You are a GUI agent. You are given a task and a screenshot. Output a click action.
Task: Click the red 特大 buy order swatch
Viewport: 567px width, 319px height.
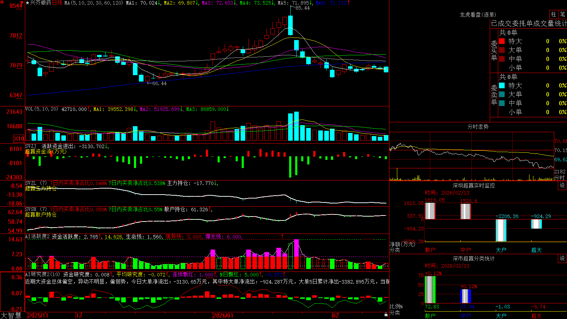click(x=502, y=41)
